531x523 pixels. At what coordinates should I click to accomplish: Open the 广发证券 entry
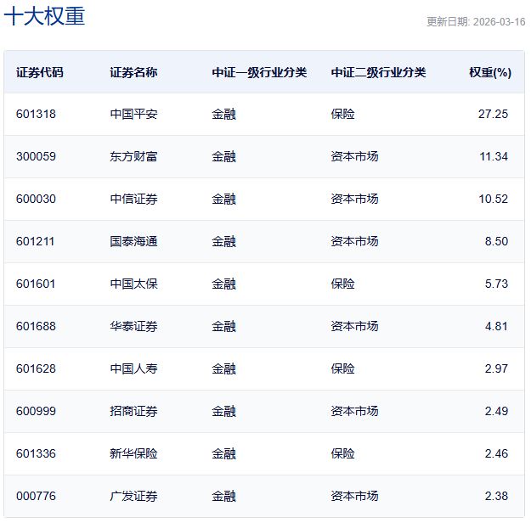pos(133,496)
